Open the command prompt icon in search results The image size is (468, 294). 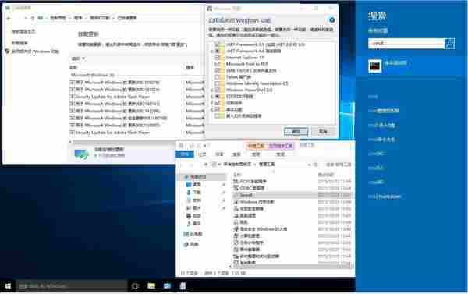[375, 66]
